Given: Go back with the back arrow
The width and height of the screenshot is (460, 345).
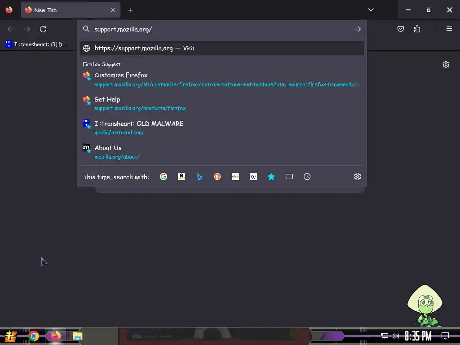Looking at the screenshot, I should (x=11, y=29).
